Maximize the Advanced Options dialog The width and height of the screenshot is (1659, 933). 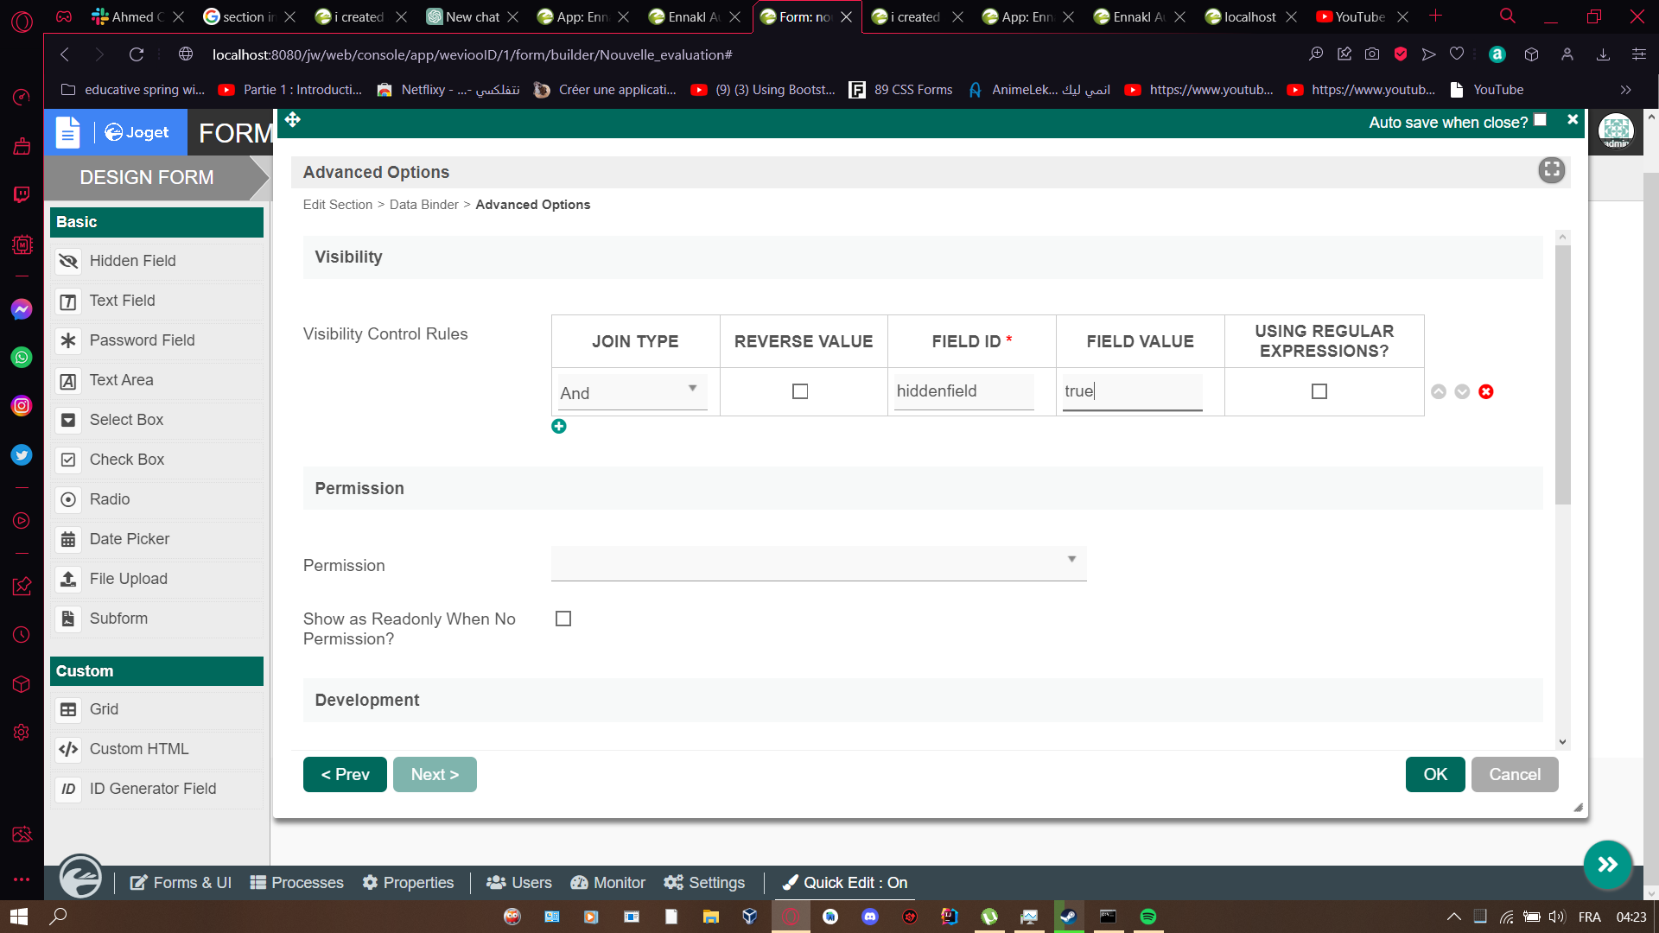[1552, 170]
